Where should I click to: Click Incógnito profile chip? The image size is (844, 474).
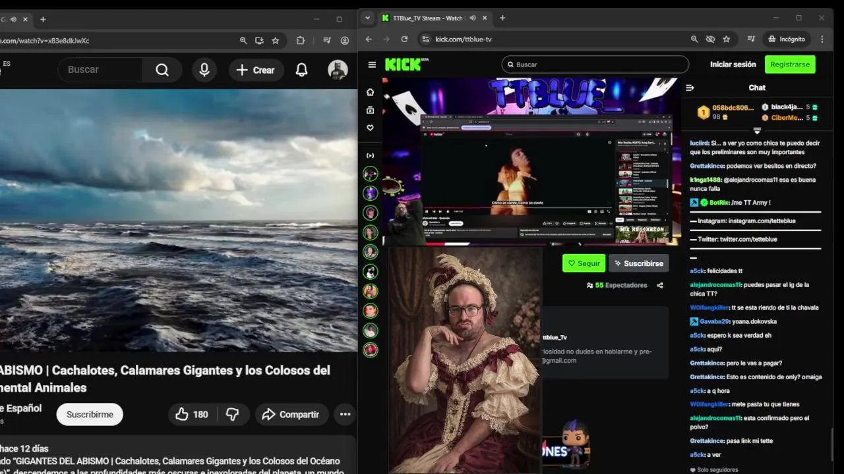[787, 39]
